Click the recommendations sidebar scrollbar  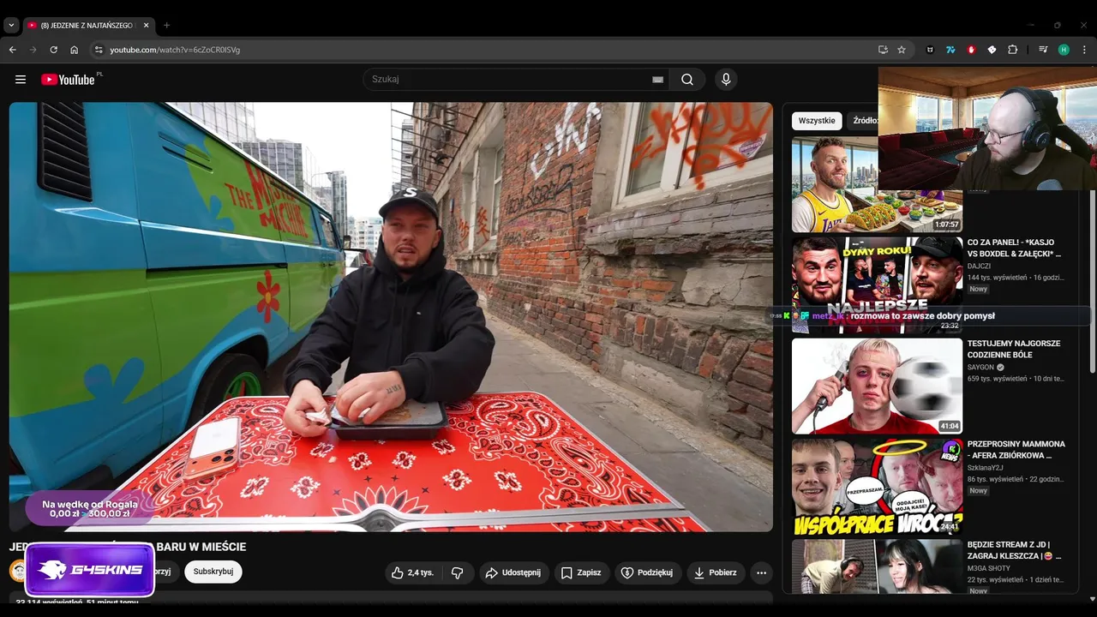pos(1092,283)
